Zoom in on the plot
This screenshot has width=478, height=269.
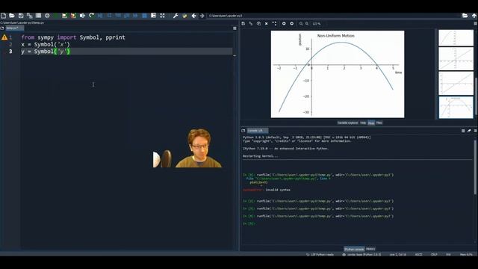coord(307,23)
